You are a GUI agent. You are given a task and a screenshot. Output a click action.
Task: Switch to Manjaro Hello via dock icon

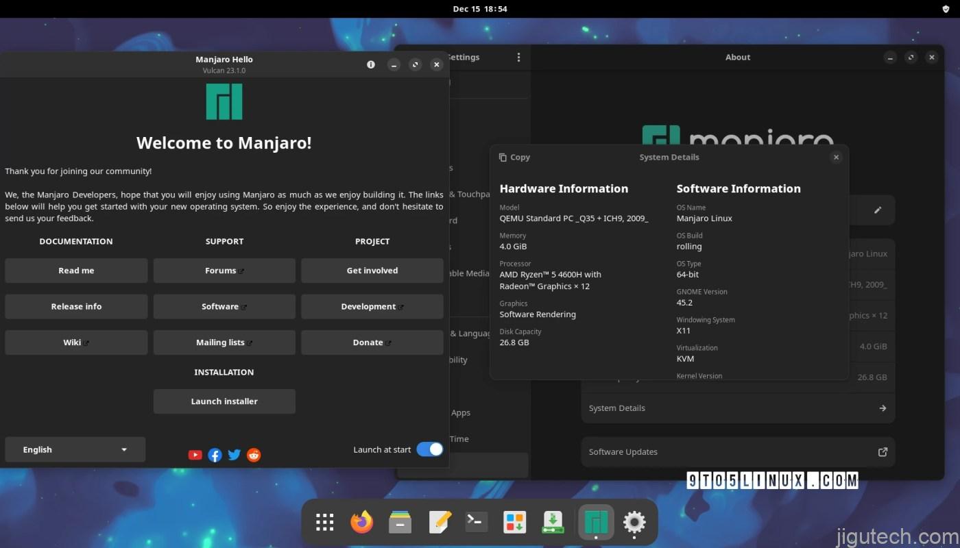point(595,523)
